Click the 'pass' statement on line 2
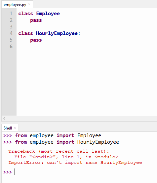The width and height of the screenshot is (157, 183). (36, 20)
